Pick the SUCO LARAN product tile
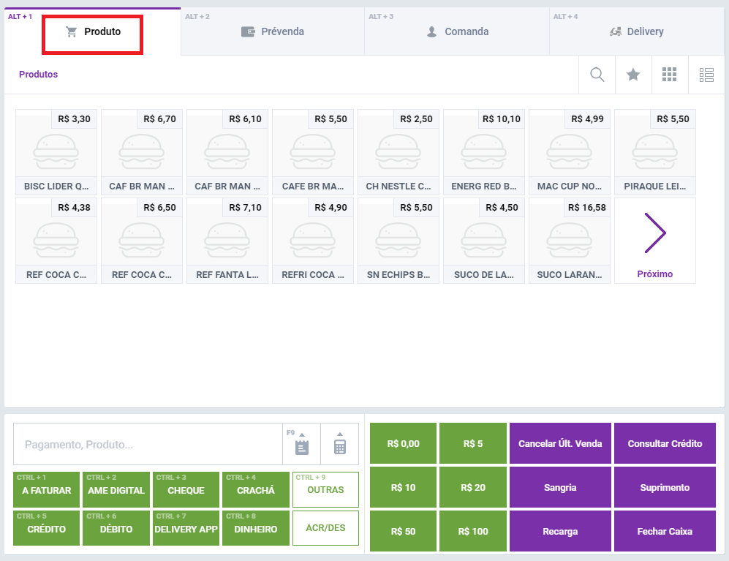 (569, 241)
